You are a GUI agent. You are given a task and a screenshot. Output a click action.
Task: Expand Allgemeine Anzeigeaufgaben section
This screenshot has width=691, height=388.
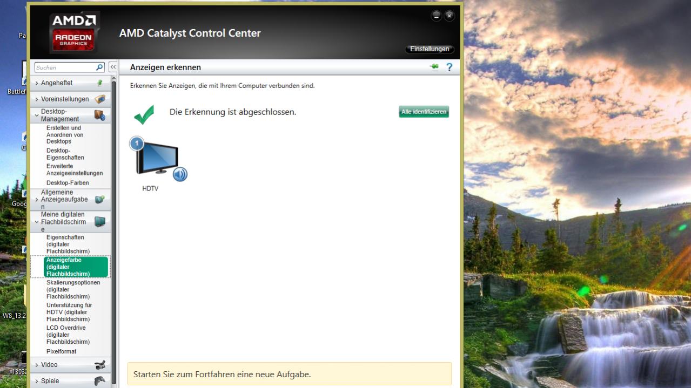click(37, 200)
